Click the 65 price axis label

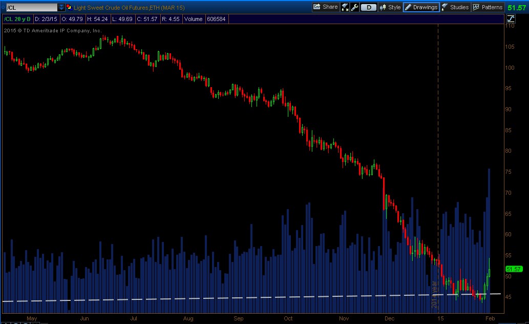[508, 214]
